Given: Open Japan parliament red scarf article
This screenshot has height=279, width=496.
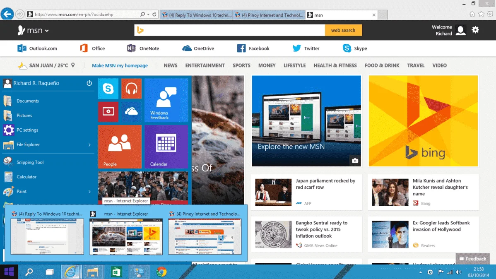Looking at the screenshot, I should 306,192.
